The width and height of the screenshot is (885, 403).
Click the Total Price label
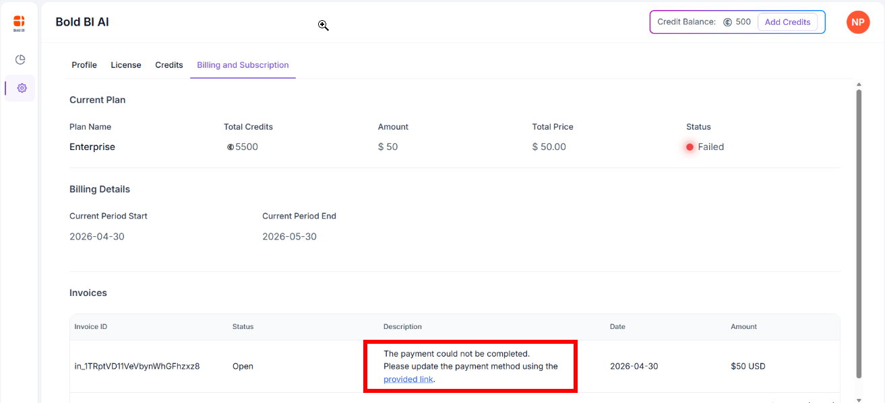[x=553, y=126]
